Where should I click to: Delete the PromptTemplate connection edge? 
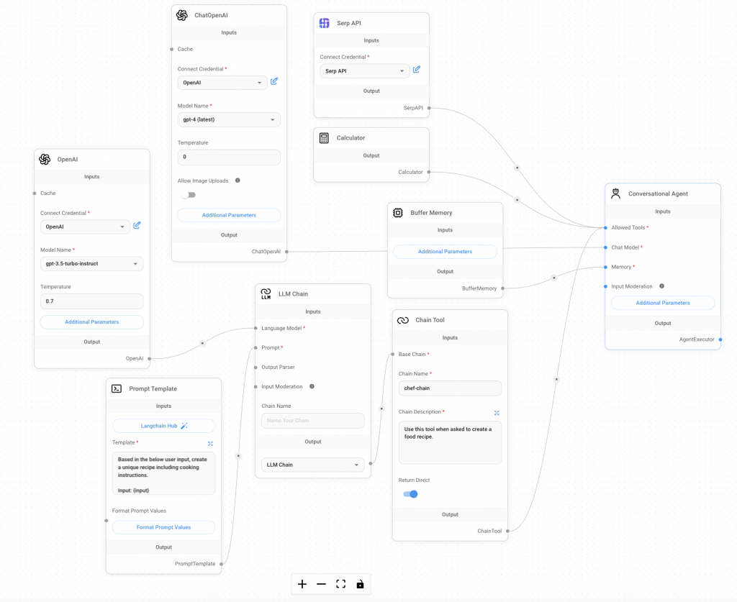point(238,456)
